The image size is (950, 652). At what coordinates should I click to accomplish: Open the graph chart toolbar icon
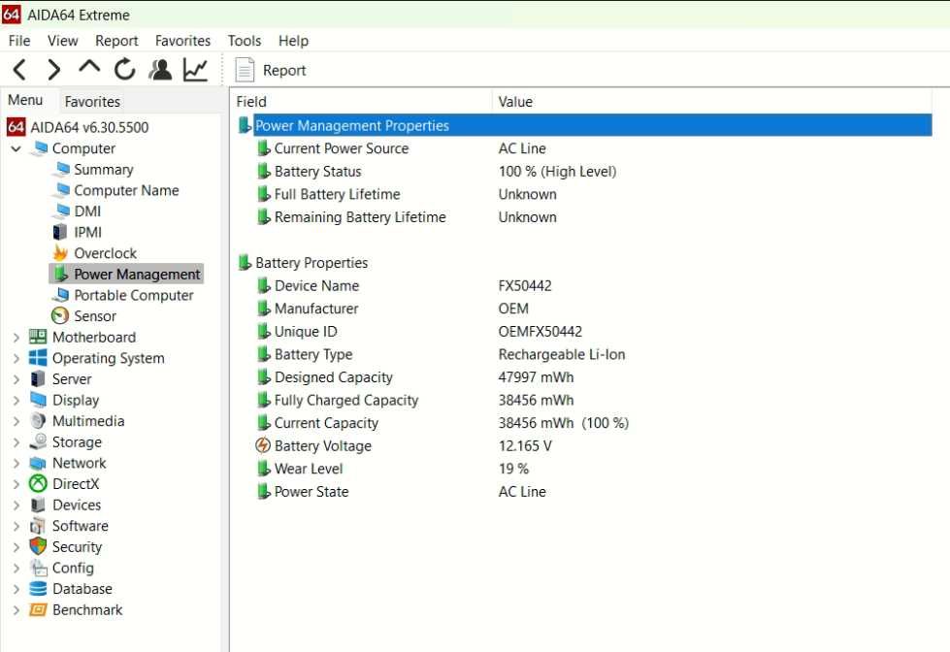click(195, 70)
